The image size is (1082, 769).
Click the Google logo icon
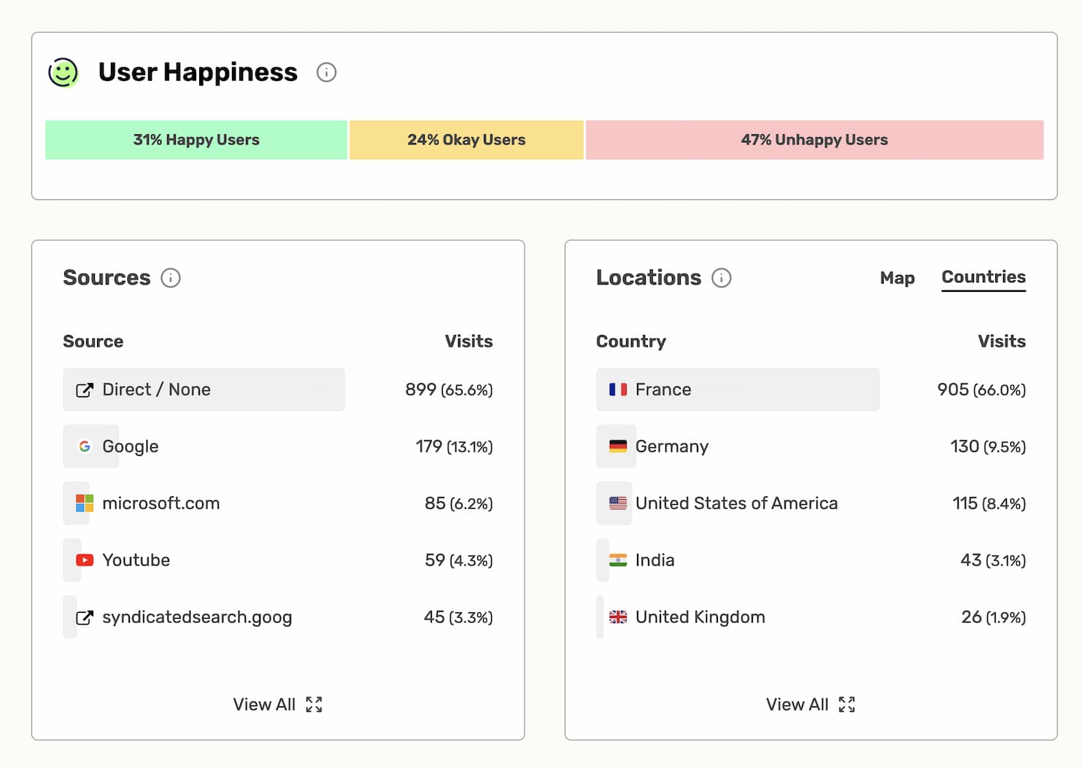[x=85, y=447]
